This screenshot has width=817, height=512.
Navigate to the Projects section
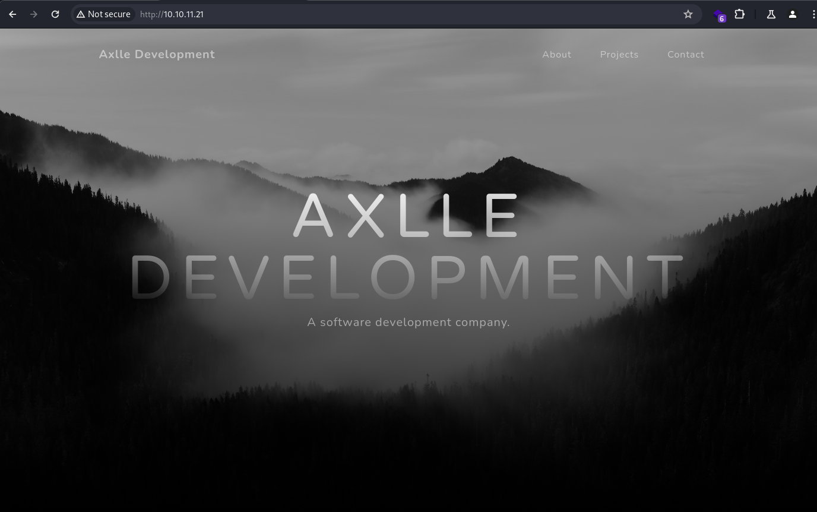tap(619, 55)
